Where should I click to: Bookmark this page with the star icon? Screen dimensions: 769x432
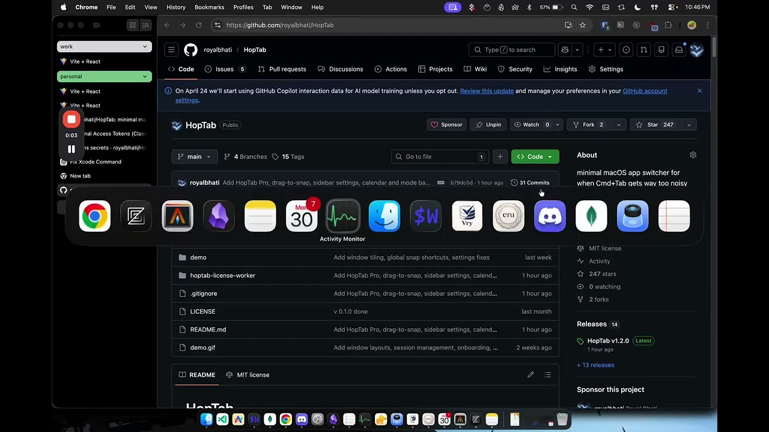582,25
